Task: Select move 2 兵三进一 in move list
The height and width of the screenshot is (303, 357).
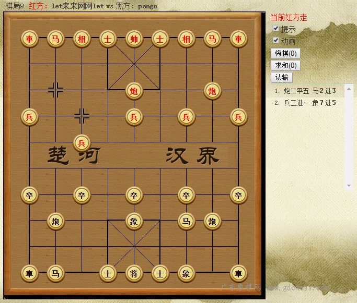Action: (296, 103)
